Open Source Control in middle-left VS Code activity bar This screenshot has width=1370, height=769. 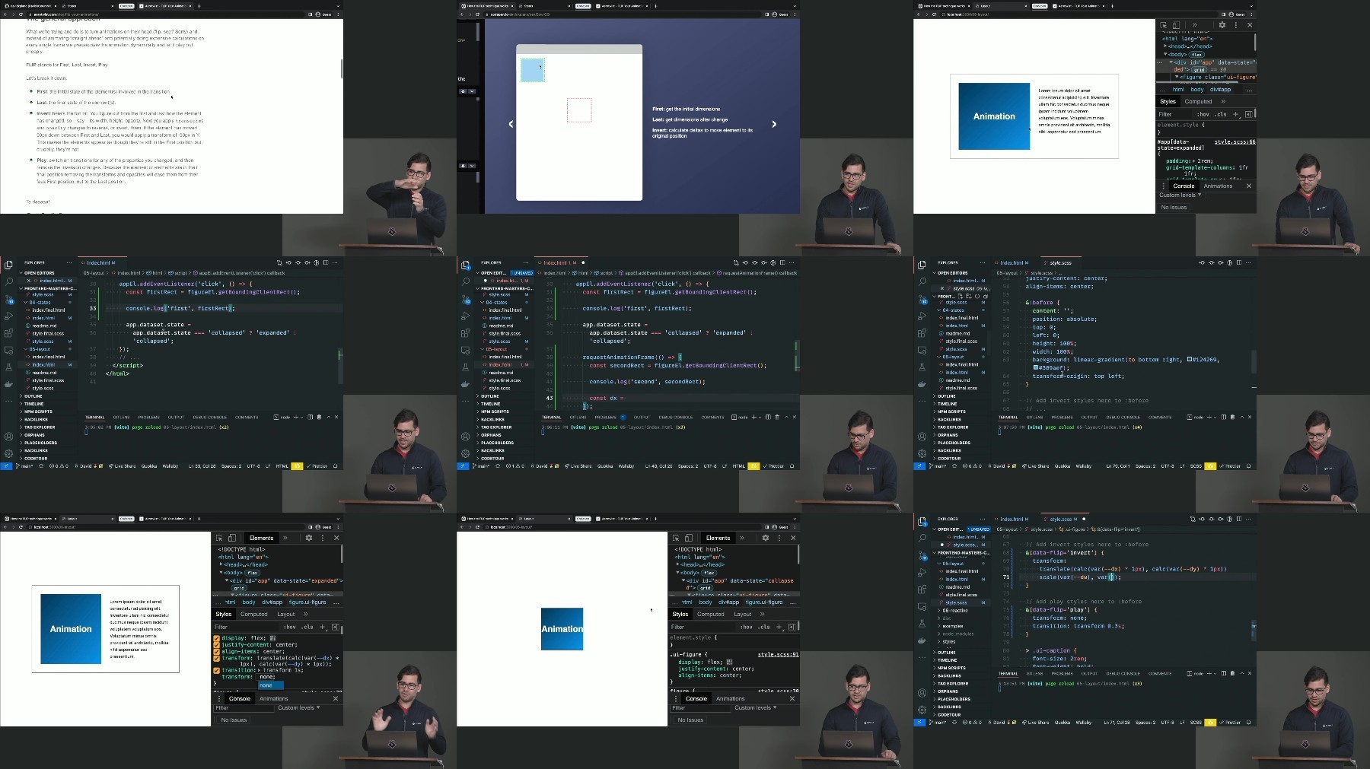[8, 298]
